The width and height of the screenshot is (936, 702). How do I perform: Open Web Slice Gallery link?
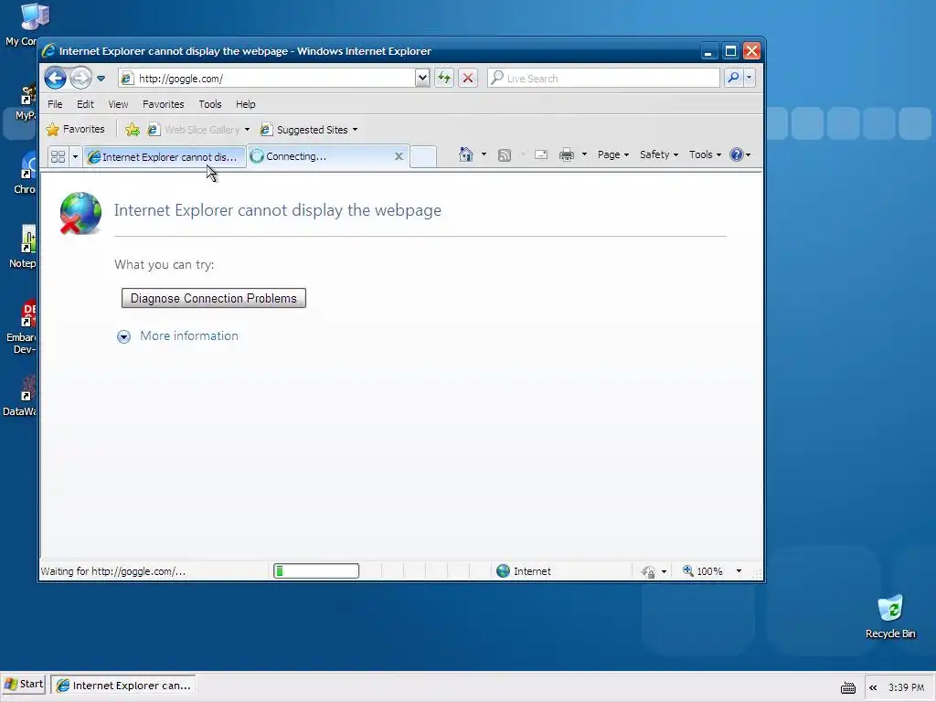194,130
